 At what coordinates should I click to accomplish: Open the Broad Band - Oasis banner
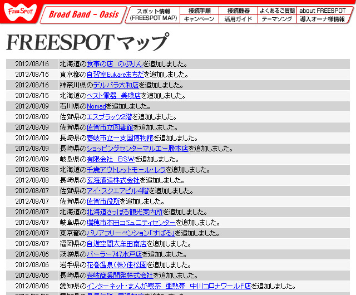point(83,14)
